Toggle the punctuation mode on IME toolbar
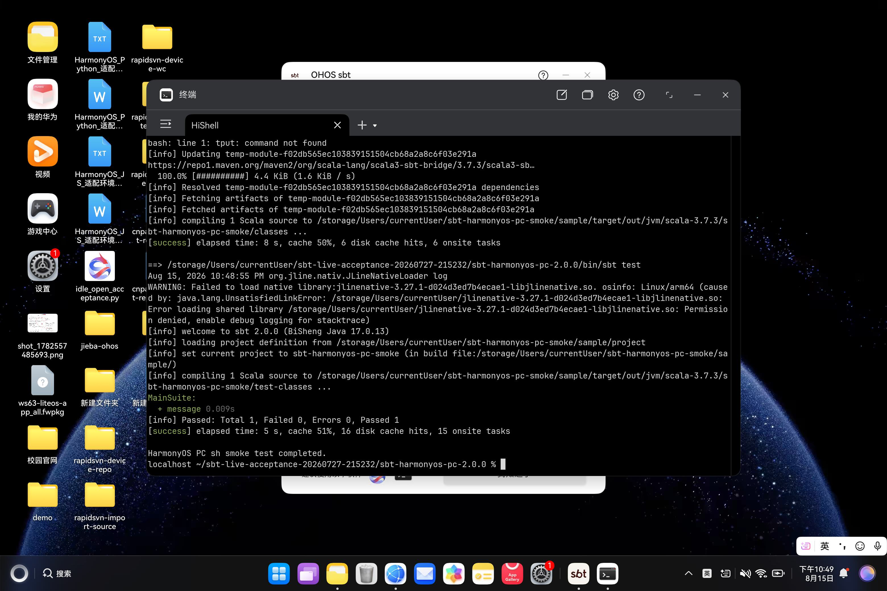This screenshot has width=887, height=591. (x=842, y=546)
